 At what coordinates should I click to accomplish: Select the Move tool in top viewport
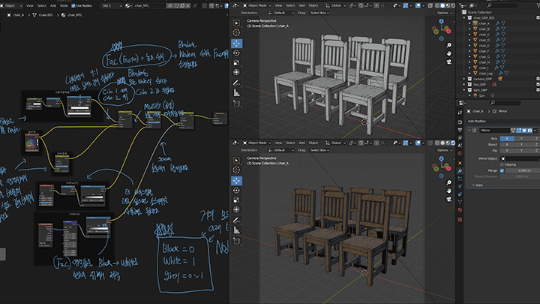(x=236, y=44)
